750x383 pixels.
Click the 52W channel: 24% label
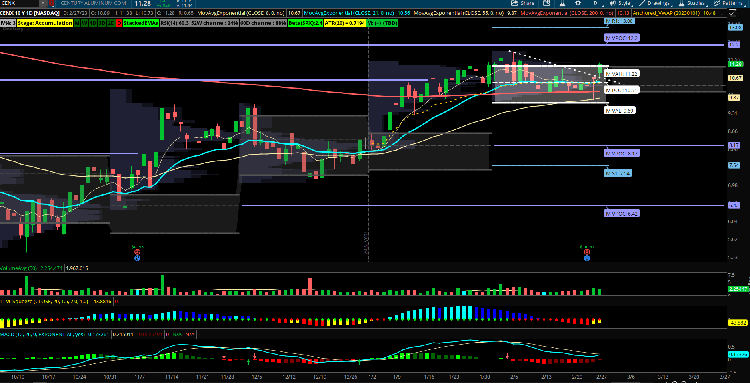tap(214, 23)
